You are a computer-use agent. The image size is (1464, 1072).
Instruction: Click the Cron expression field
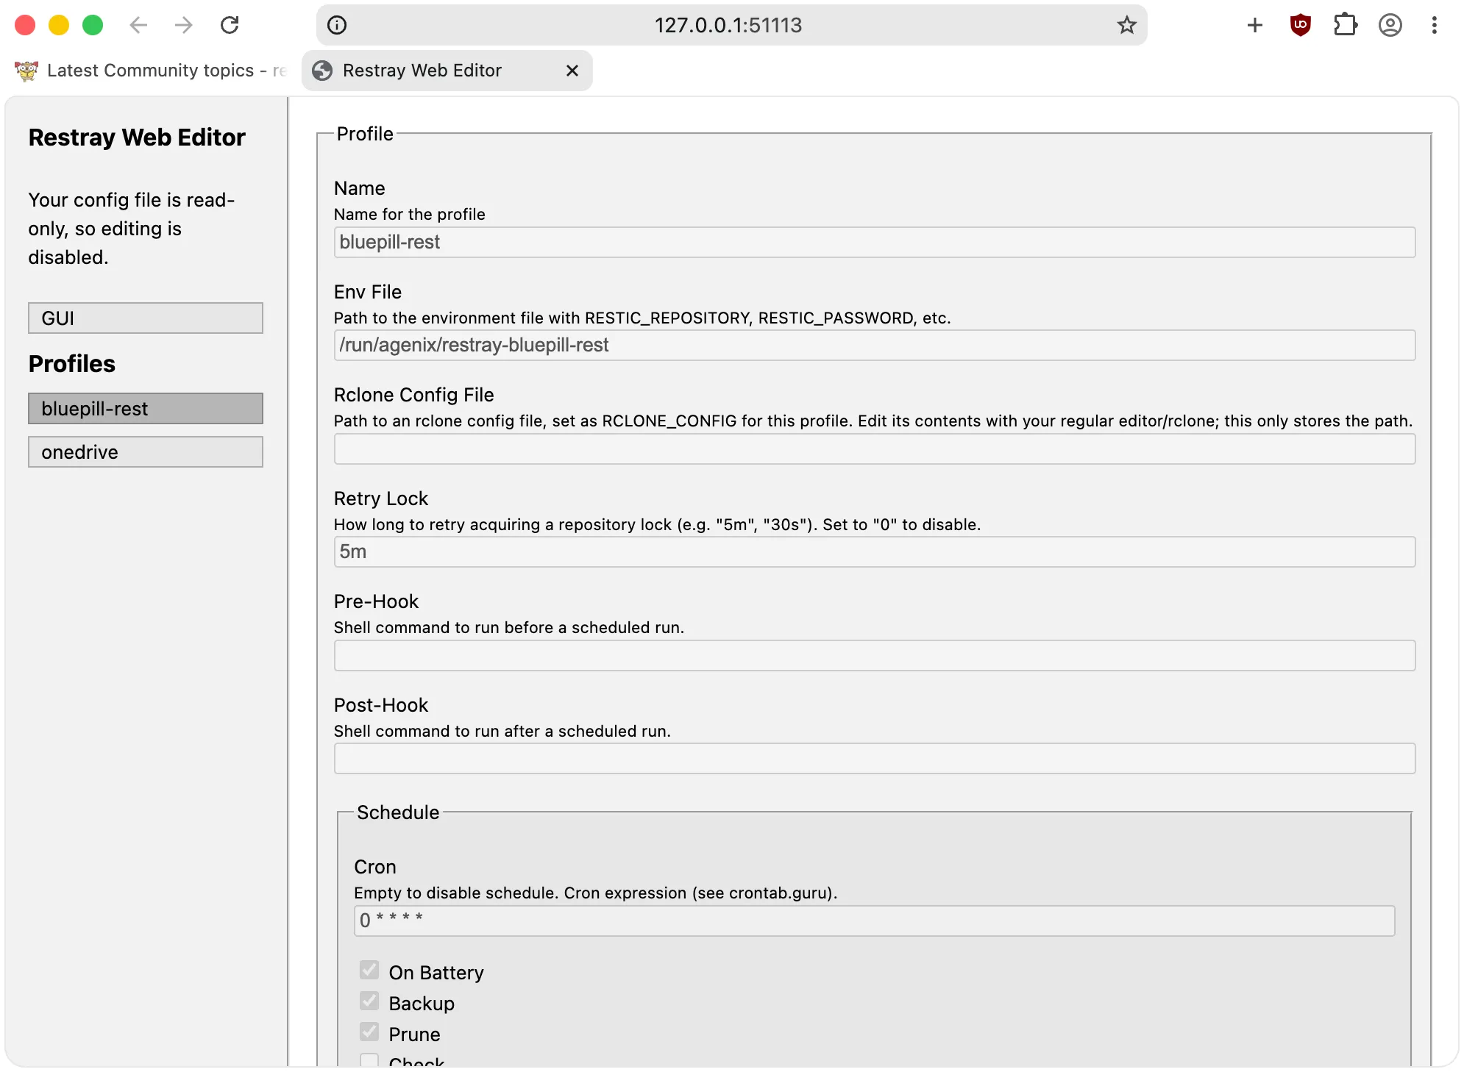tap(875, 921)
